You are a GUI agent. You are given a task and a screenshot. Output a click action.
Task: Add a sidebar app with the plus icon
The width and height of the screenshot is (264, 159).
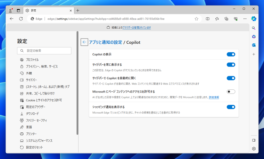[x=254, y=54]
